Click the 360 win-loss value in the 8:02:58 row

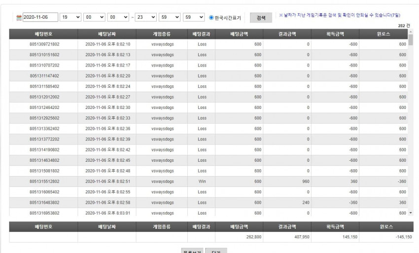pyautogui.click(x=402, y=203)
